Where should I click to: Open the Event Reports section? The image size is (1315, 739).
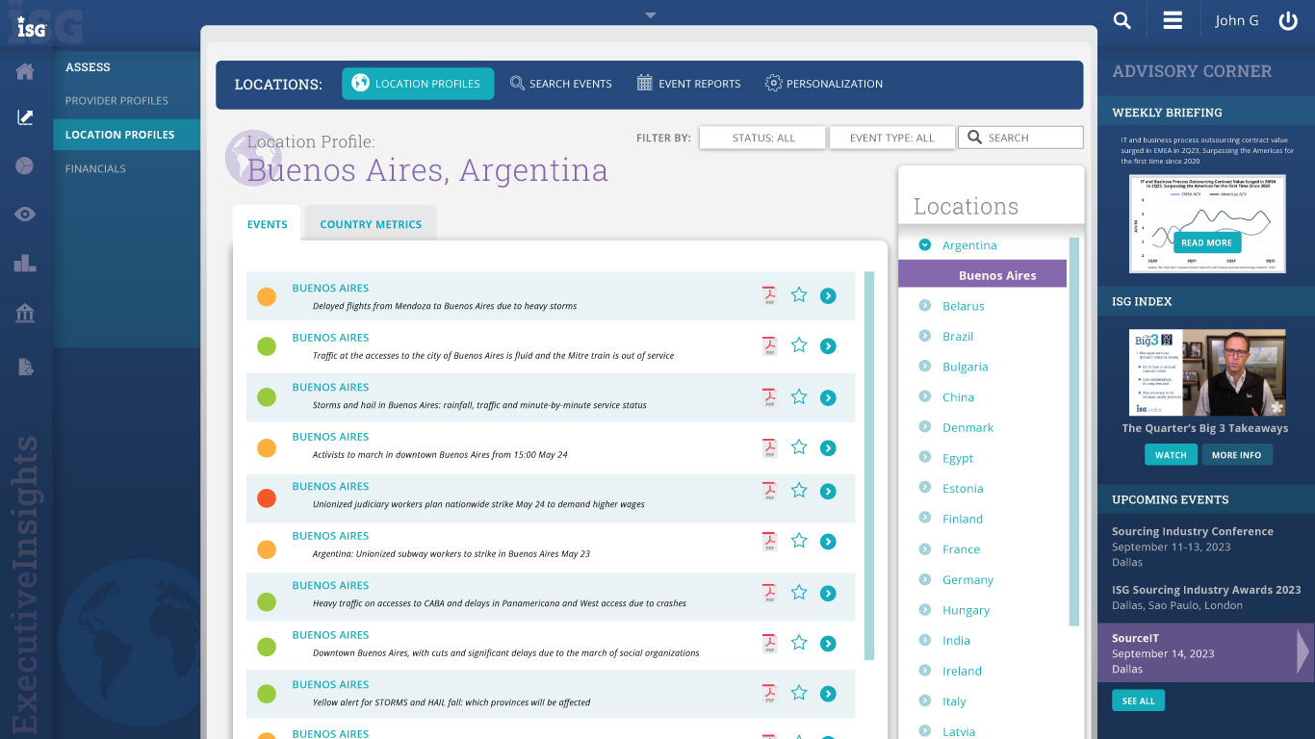pos(688,84)
